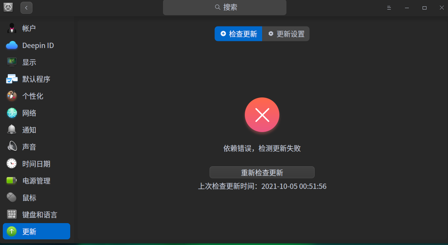The width and height of the screenshot is (448, 245).
Task: Open the 鼠标 mouse settings item
Action: click(36, 198)
